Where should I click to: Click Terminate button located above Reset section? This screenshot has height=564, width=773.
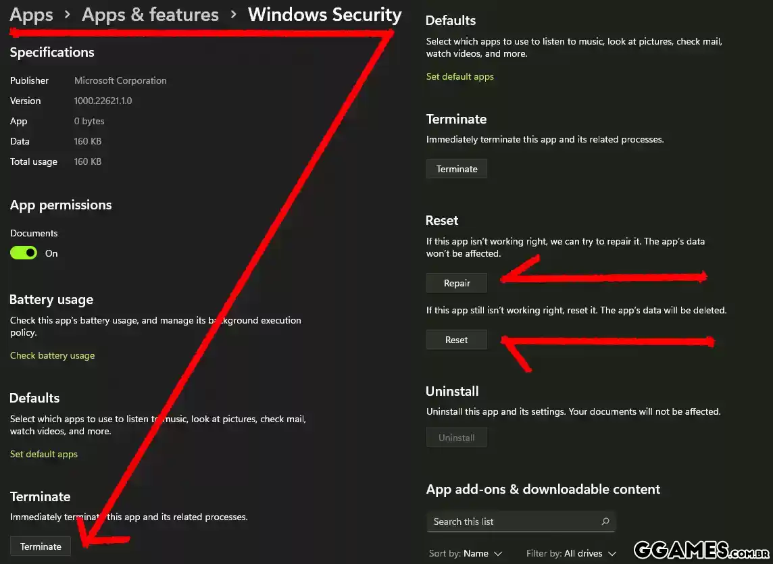(457, 169)
